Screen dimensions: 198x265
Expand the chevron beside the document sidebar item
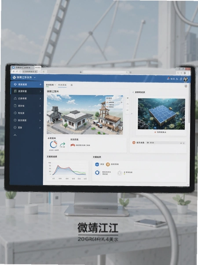pyautogui.click(x=40, y=106)
